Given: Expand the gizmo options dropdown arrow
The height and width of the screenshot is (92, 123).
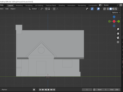Looking at the screenshot, I should [95, 9].
